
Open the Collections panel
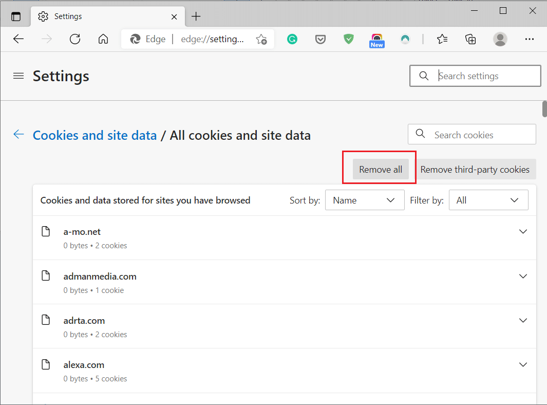point(470,39)
